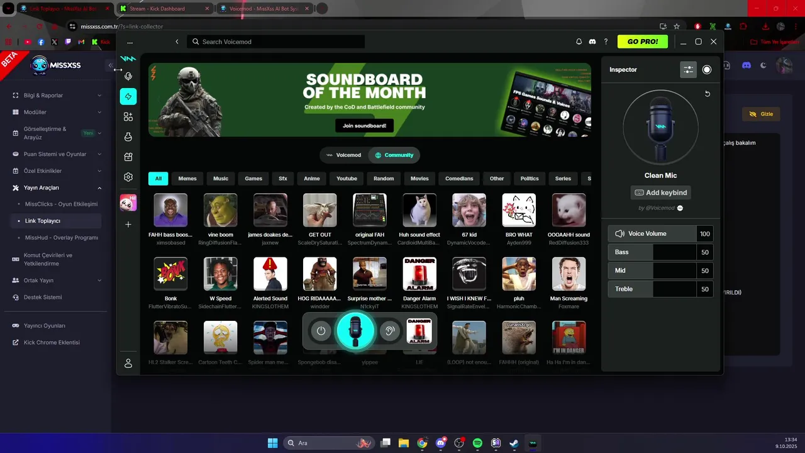
Task: Play the Danger Alarm sound
Action: coord(419,274)
